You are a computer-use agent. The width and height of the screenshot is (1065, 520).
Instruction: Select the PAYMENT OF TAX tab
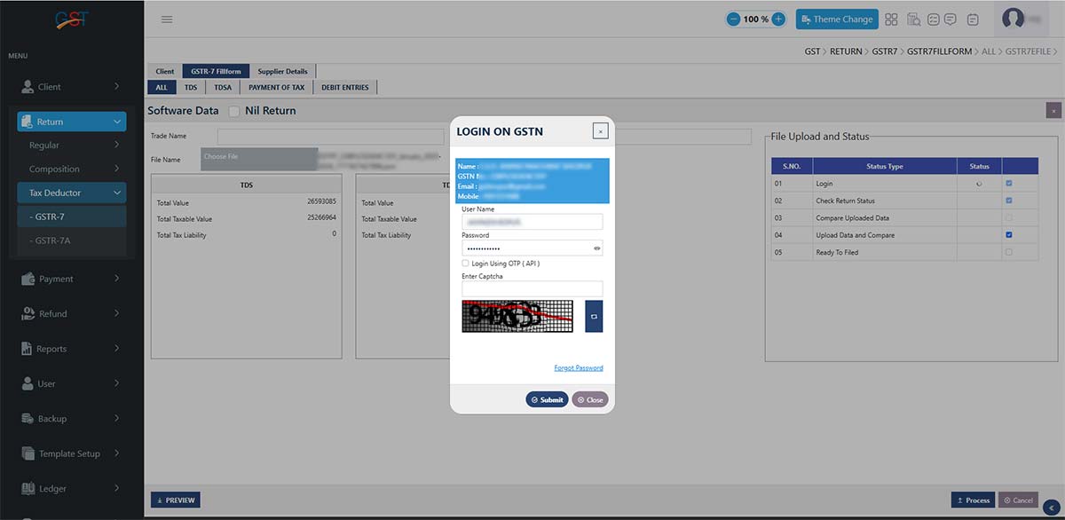(276, 87)
